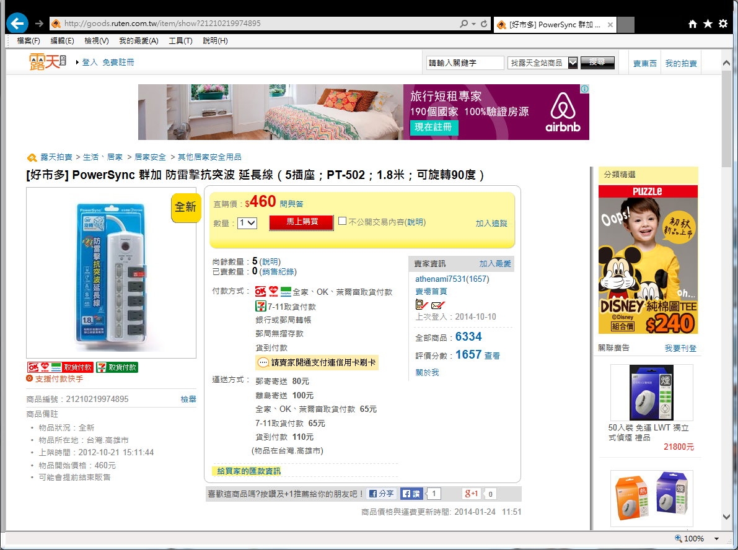
Task: Click the 全新 condition badge
Action: [185, 207]
